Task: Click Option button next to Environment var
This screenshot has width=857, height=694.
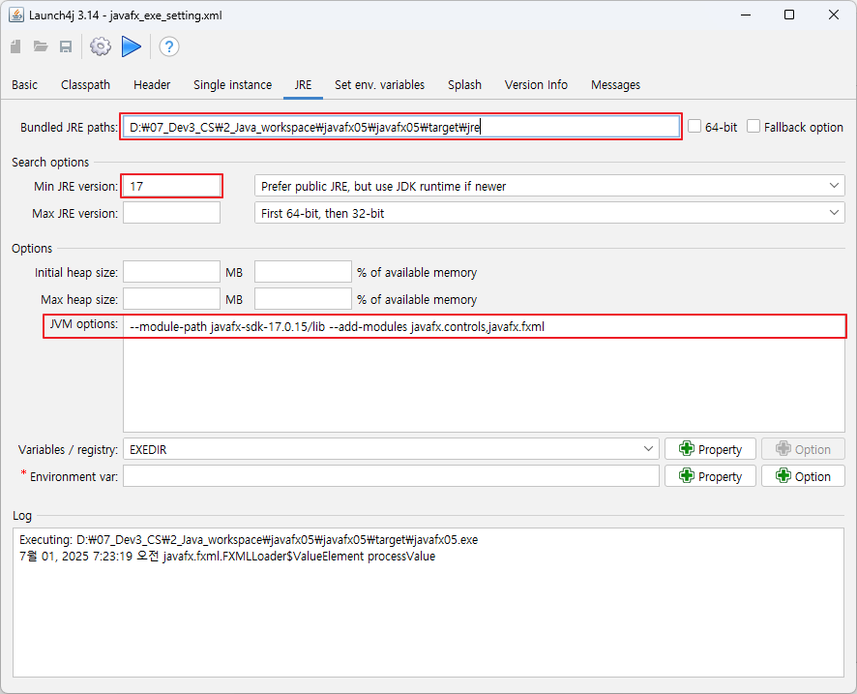Action: [x=803, y=476]
